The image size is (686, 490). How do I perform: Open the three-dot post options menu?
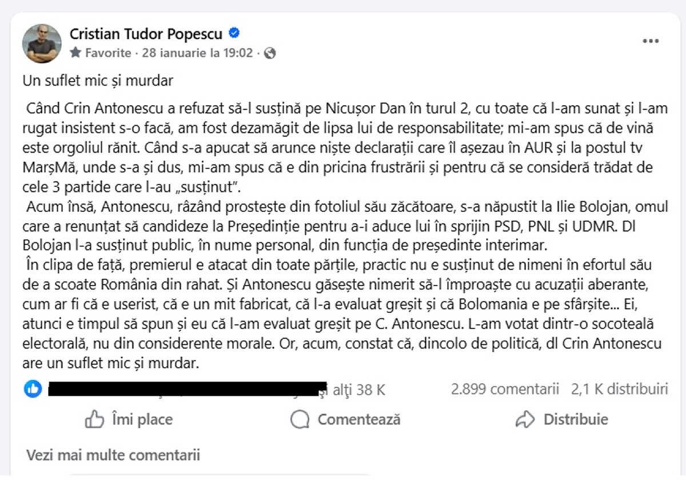pyautogui.click(x=651, y=41)
